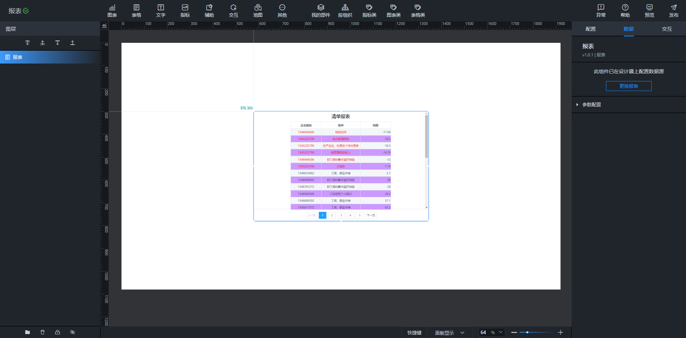Toggle layer visibility with crossed-eye icon
Screen dimensions: 686x338
[73, 332]
